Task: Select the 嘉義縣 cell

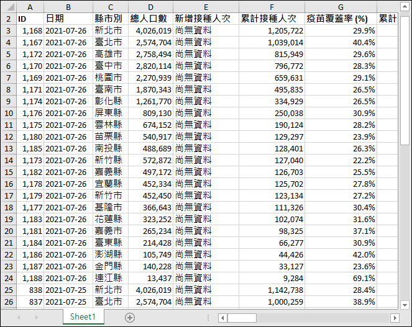Action: pos(111,172)
